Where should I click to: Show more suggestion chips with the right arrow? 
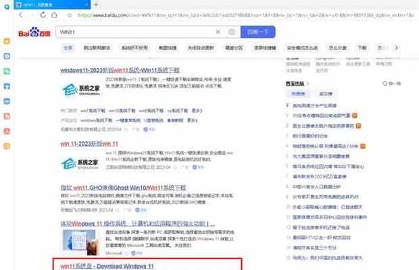click(397, 48)
